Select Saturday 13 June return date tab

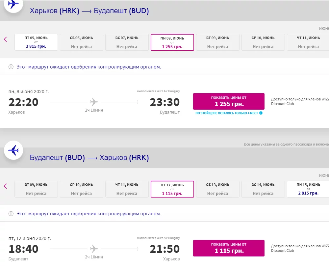(218, 189)
